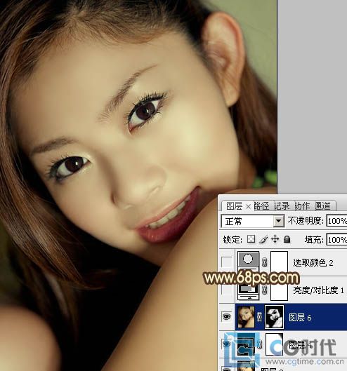Hide 图层 6 using its eye icon

[227, 316]
